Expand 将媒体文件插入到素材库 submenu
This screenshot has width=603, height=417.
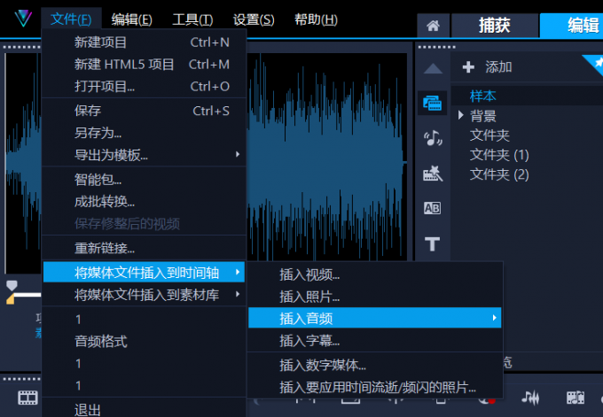coord(144,295)
